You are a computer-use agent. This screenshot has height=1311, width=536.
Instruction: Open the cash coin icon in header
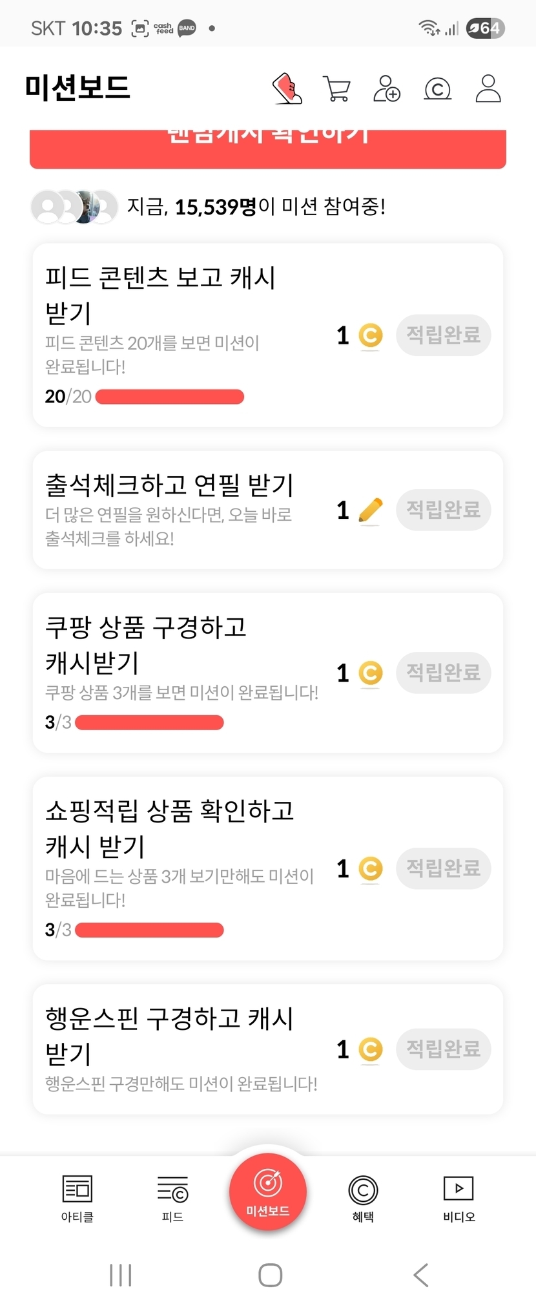(437, 89)
